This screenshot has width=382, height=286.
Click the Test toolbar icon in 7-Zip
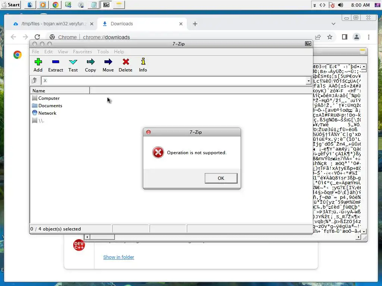click(73, 65)
